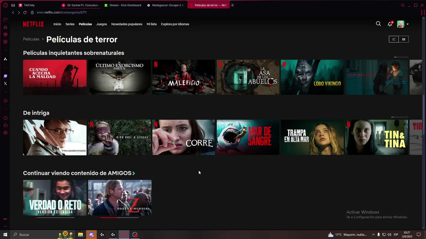
Task: Click the Netflix logo
Action: click(x=33, y=24)
